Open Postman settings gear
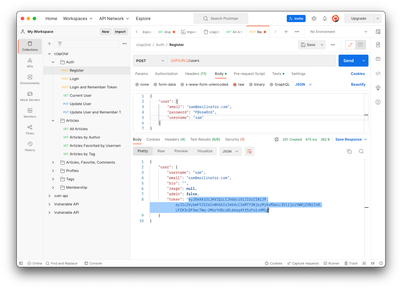Image resolution: width=402 pixels, height=289 pixels. point(314,19)
